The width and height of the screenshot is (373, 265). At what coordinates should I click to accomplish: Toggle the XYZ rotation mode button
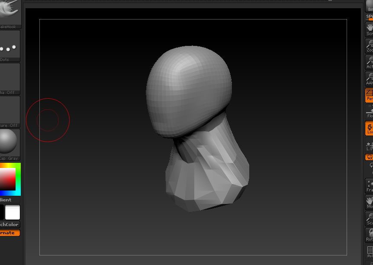click(369, 157)
